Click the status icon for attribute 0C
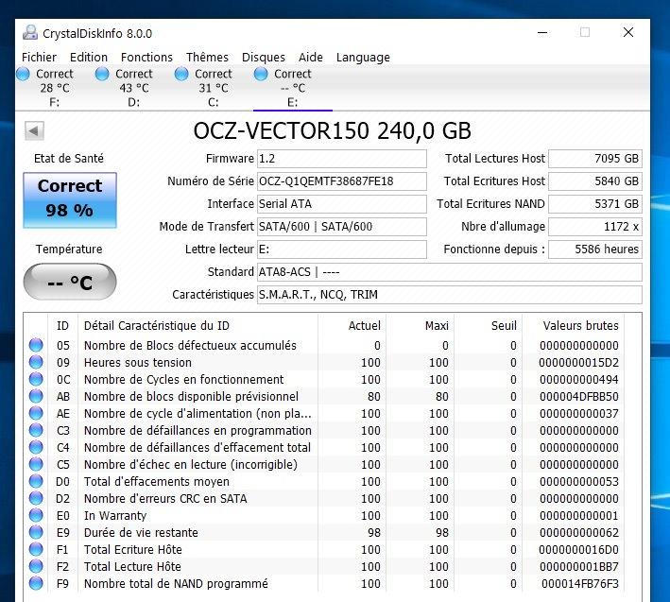Screen dimensions: 670x602 click(36, 379)
